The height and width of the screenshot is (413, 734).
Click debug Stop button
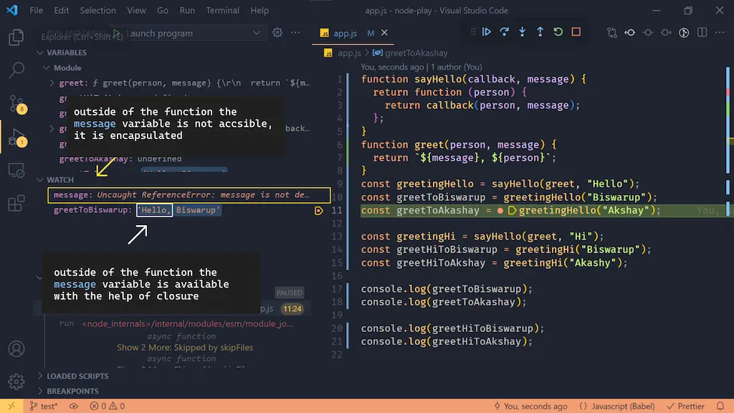(x=576, y=32)
